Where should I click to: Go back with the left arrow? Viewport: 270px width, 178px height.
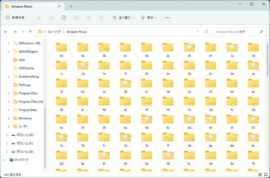tap(6, 32)
